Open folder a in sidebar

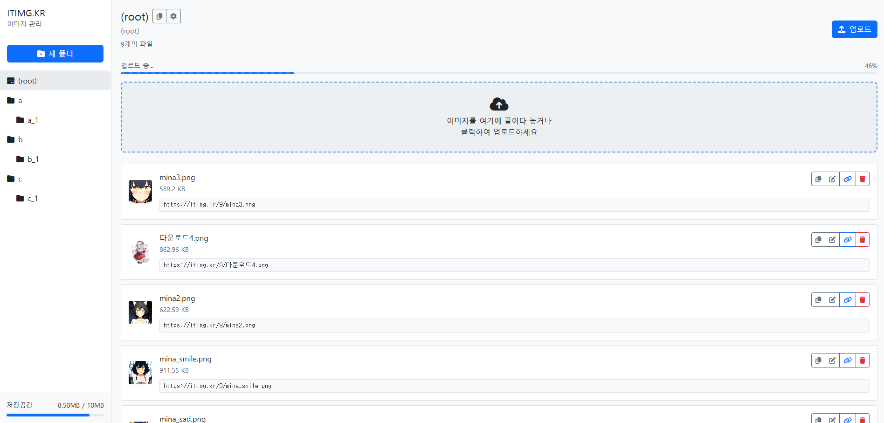pos(20,100)
